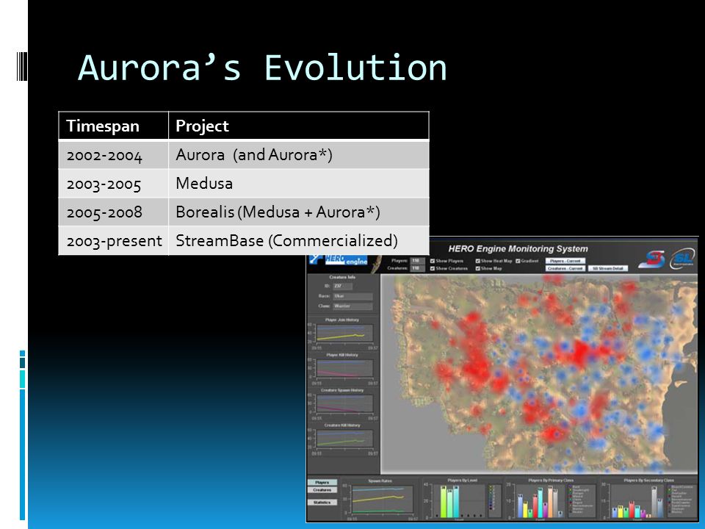Click the red StreamBase logo icon
This screenshot has width=705, height=529.
point(652,259)
